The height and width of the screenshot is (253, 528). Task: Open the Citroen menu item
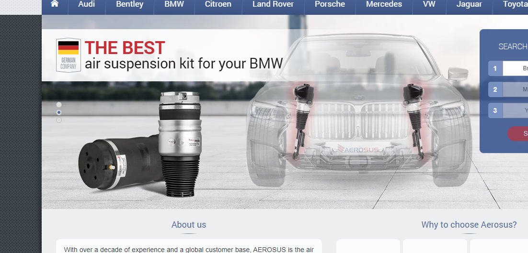coord(218,4)
